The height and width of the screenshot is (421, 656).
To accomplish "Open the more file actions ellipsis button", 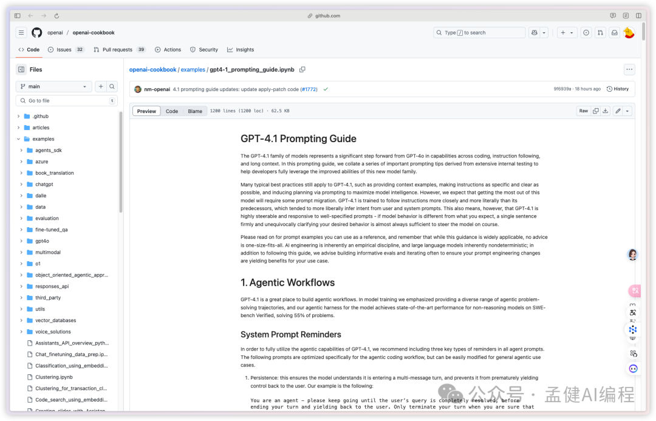I will pos(629,69).
